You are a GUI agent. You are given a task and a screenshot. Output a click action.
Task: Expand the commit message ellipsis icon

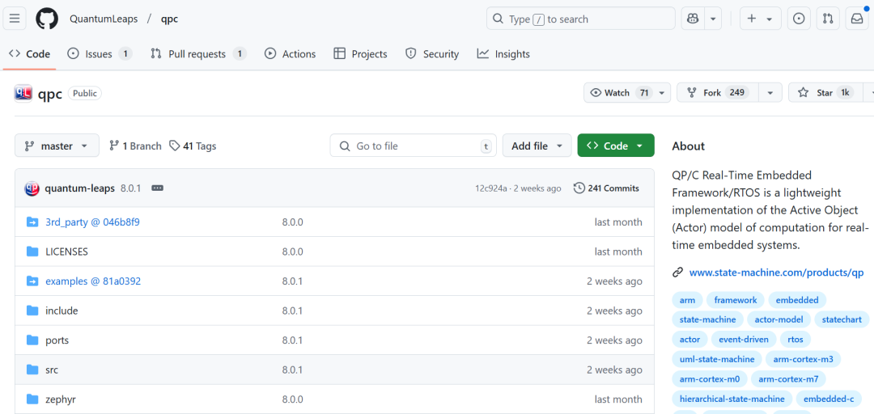(x=157, y=188)
